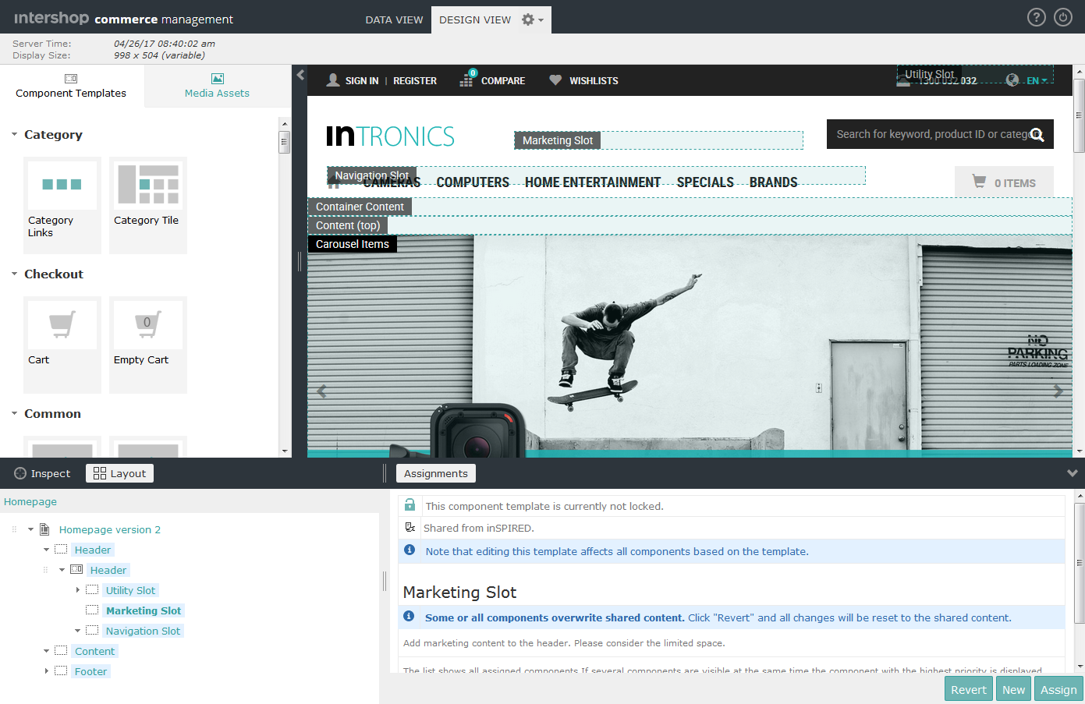
Task: Open the EN language dropdown
Action: point(1034,80)
